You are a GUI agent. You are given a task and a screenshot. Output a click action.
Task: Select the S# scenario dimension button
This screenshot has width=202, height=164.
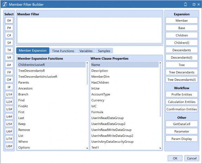point(9,42)
